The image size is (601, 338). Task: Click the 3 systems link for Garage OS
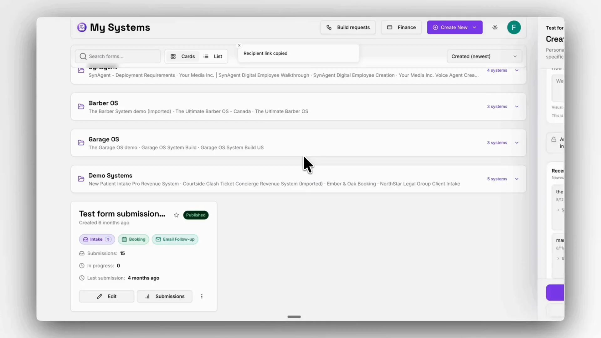click(497, 143)
